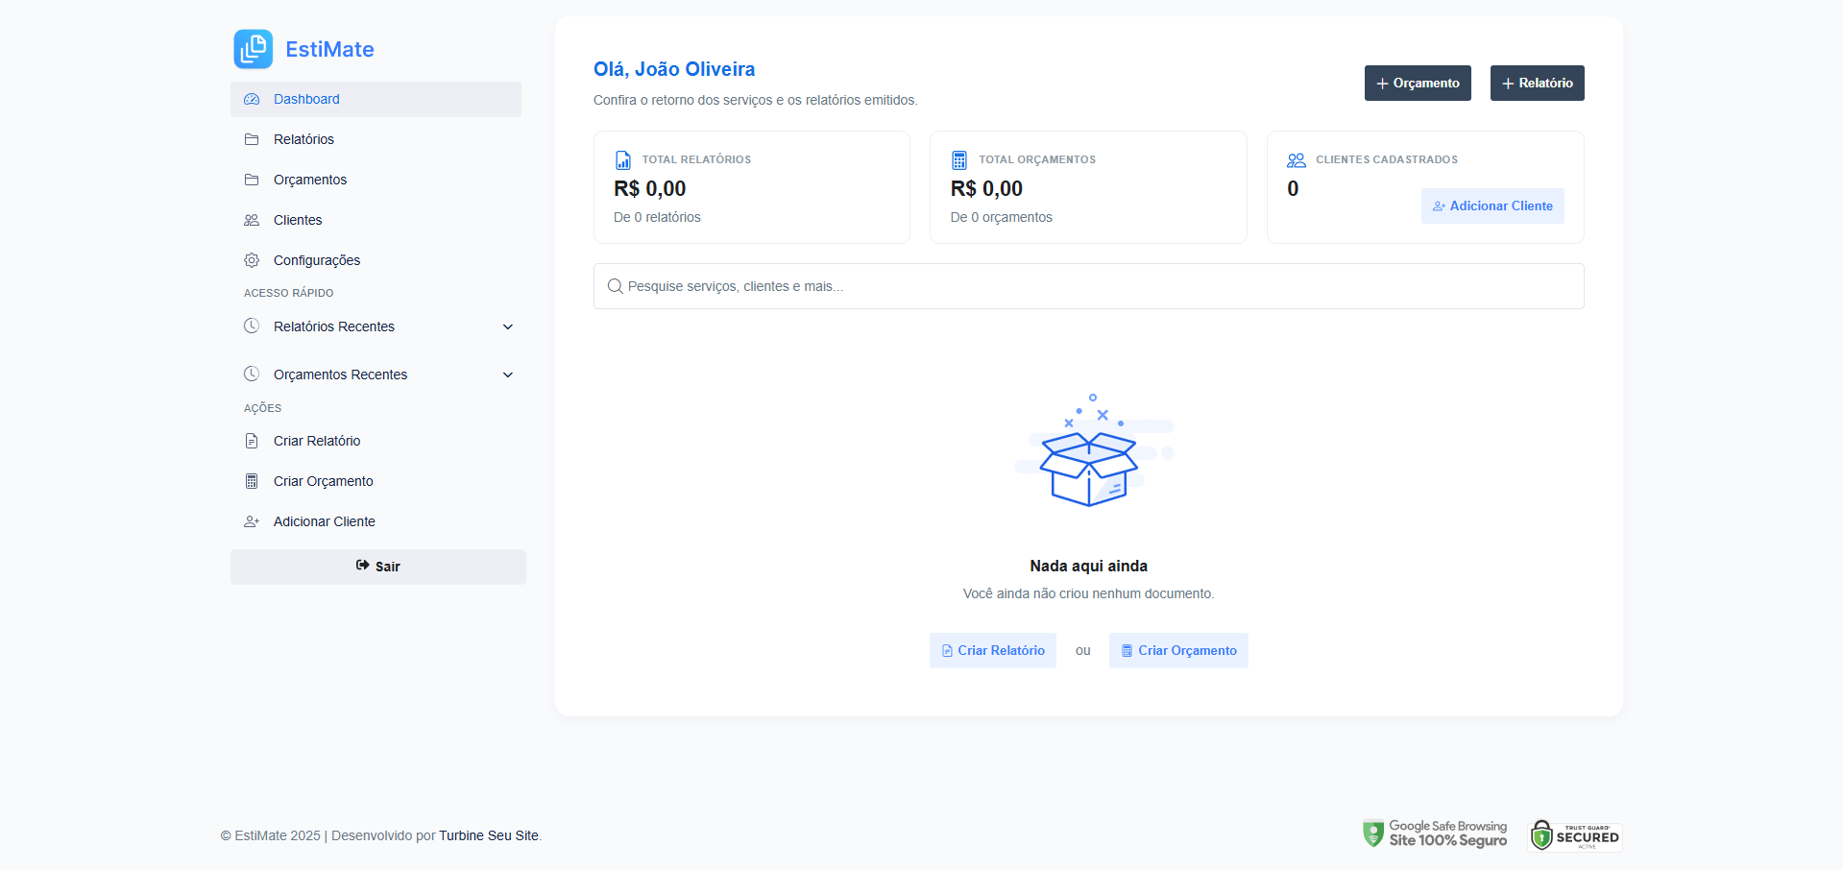Click the Adicionar Cliente person-plus icon in sidebar
Screen dimensions: 1843x870
click(x=252, y=521)
